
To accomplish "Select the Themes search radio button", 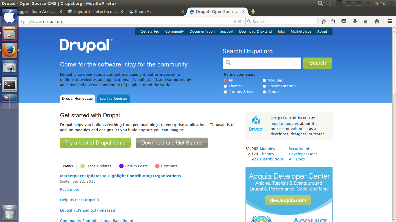I will pyautogui.click(x=225, y=86).
